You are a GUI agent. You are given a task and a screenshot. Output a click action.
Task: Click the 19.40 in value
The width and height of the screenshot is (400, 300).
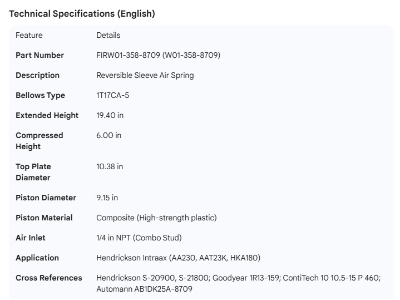tap(110, 115)
